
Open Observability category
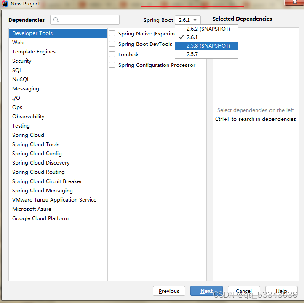[x=58, y=117]
